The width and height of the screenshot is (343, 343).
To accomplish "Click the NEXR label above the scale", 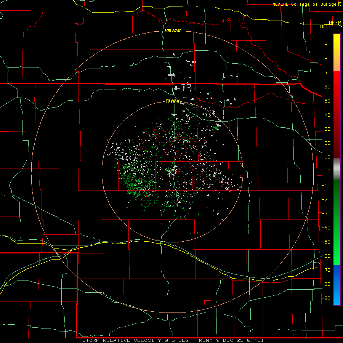I will (335, 23).
